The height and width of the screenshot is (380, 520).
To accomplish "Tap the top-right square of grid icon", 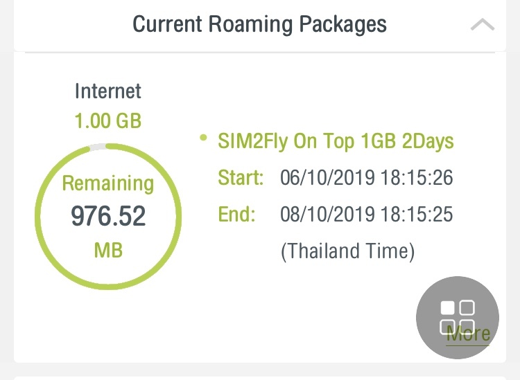I will 467,307.
